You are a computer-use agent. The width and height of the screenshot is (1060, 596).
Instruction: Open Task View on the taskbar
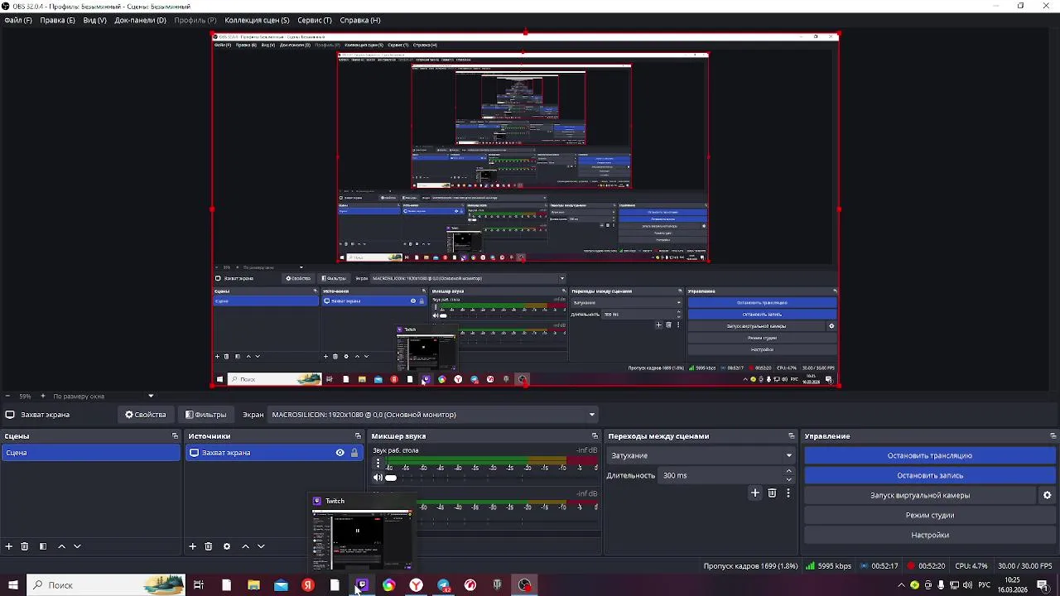click(199, 585)
